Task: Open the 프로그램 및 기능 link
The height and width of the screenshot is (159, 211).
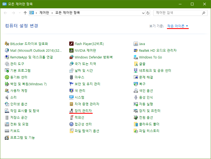Action: point(23,138)
